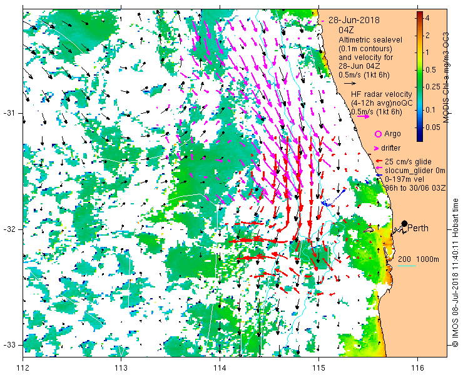Click the 200 1000m isobath label
The height and width of the screenshot is (375, 463).
(x=419, y=259)
